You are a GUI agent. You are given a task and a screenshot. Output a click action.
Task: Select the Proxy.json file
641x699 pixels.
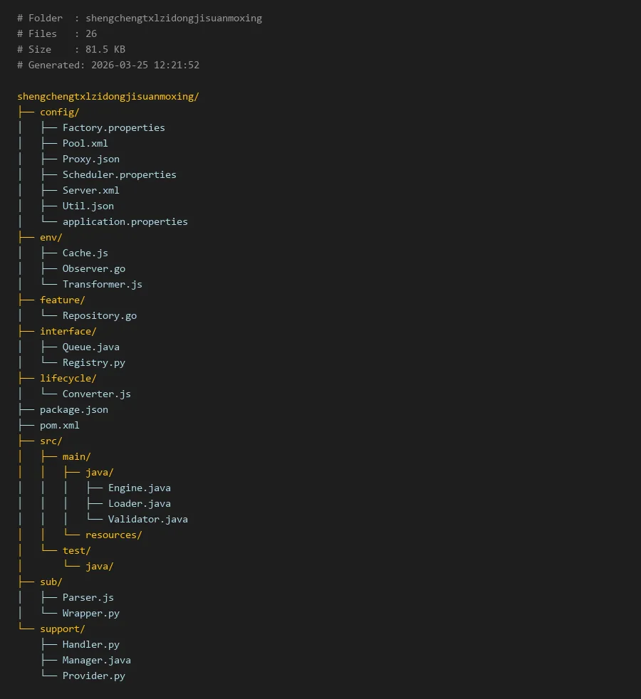pyautogui.click(x=90, y=159)
